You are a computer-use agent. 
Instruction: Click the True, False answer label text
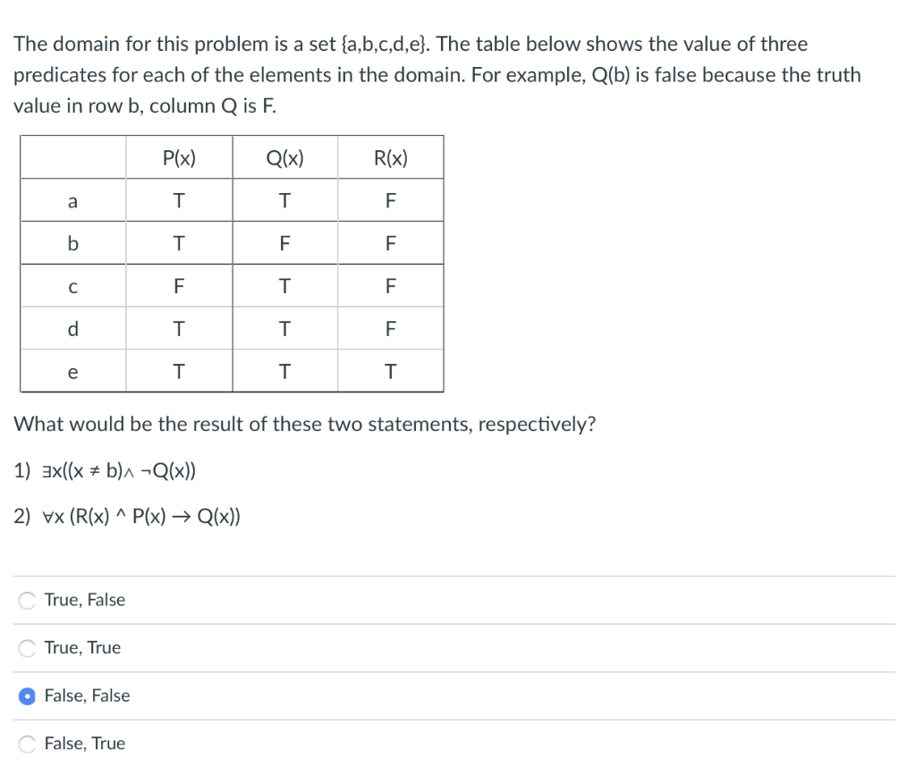coord(85,600)
